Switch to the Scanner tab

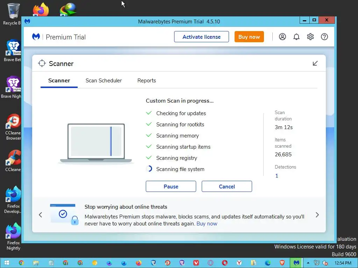point(59,81)
